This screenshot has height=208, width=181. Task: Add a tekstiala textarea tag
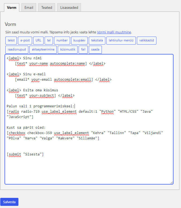tap(97, 41)
